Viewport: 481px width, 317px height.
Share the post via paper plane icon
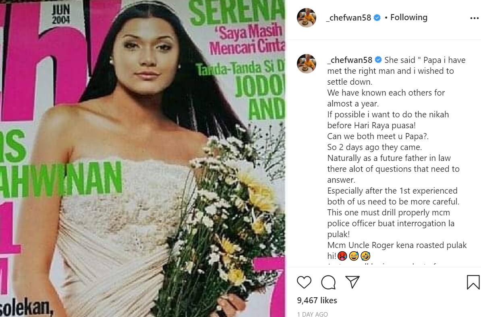coord(352,282)
